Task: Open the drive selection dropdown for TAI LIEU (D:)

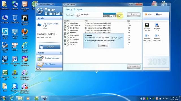Action: coord(124,15)
